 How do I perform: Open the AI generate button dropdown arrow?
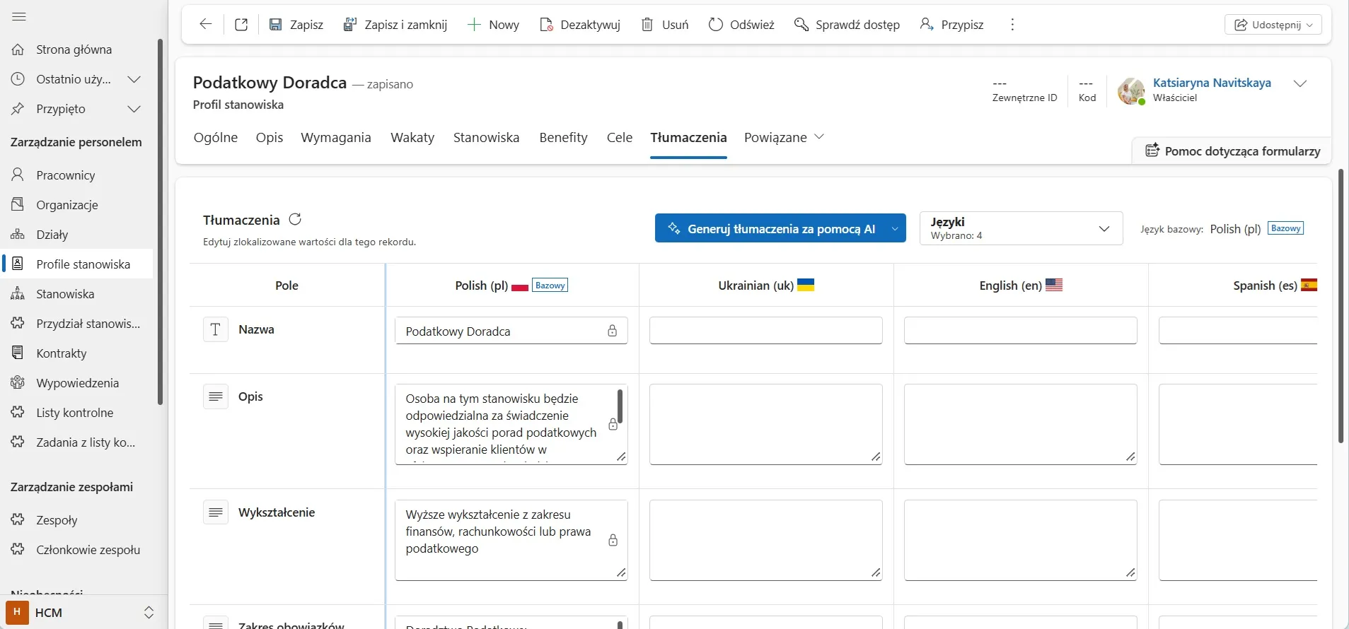895,228
